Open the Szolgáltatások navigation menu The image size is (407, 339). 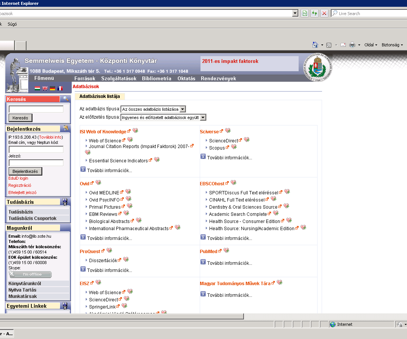tap(119, 78)
